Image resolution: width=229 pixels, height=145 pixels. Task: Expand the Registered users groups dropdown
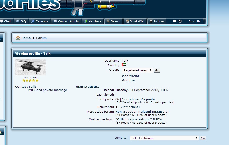[x=137, y=70]
